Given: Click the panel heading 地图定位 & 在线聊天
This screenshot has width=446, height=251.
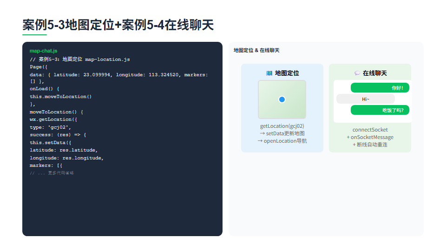Looking at the screenshot, I should point(256,50).
